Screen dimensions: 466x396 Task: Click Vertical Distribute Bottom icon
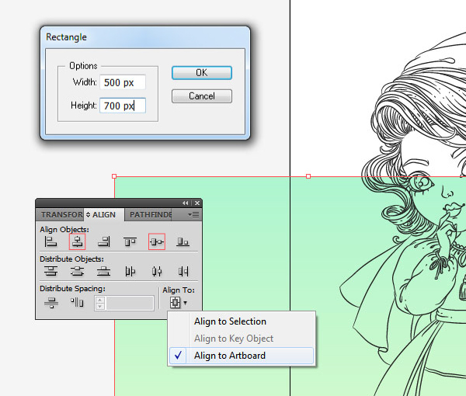(x=103, y=271)
